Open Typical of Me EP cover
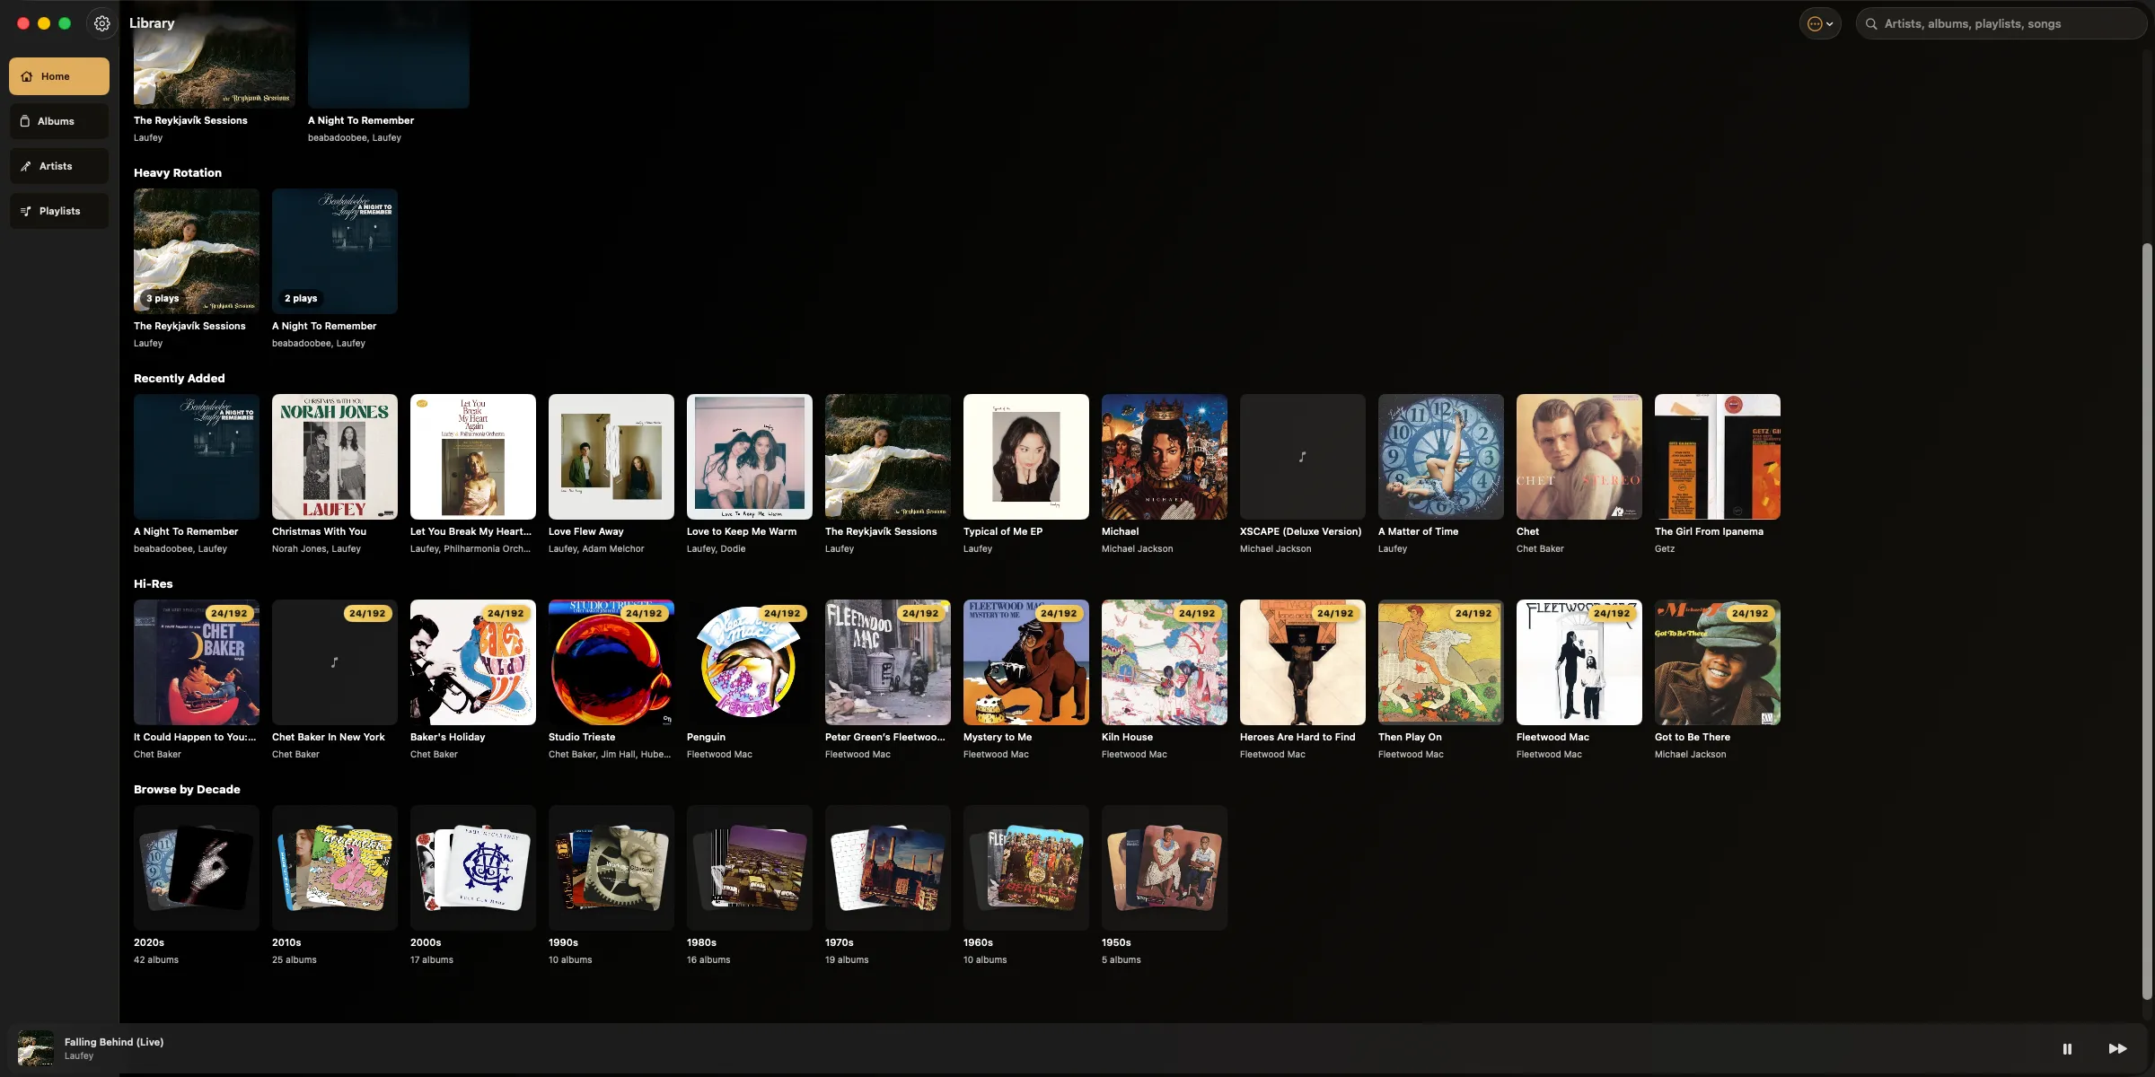 1026,457
